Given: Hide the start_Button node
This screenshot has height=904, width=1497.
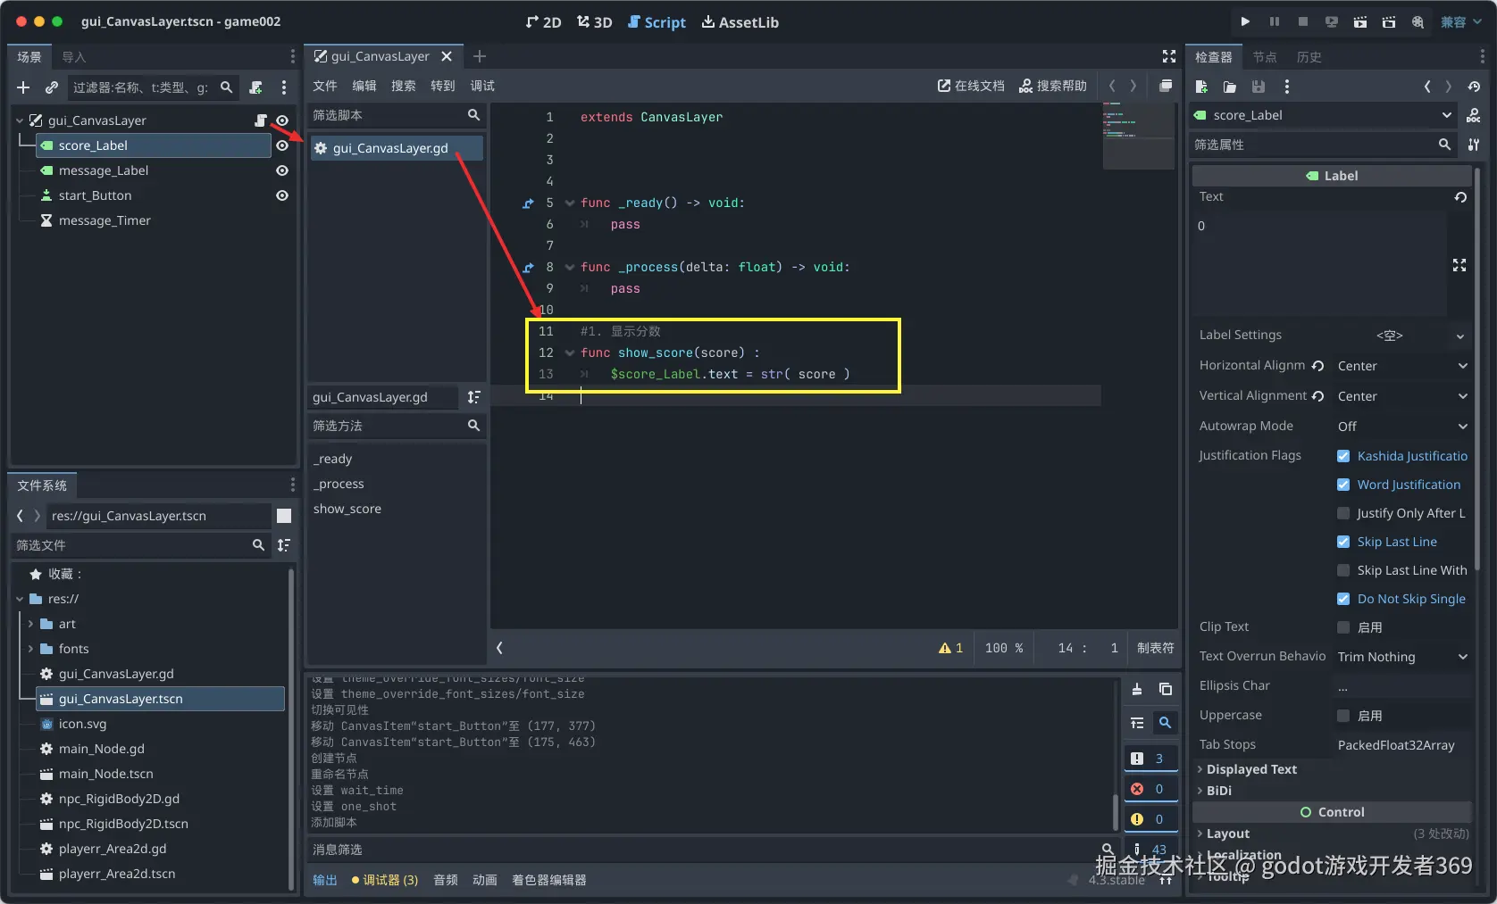Looking at the screenshot, I should [282, 195].
